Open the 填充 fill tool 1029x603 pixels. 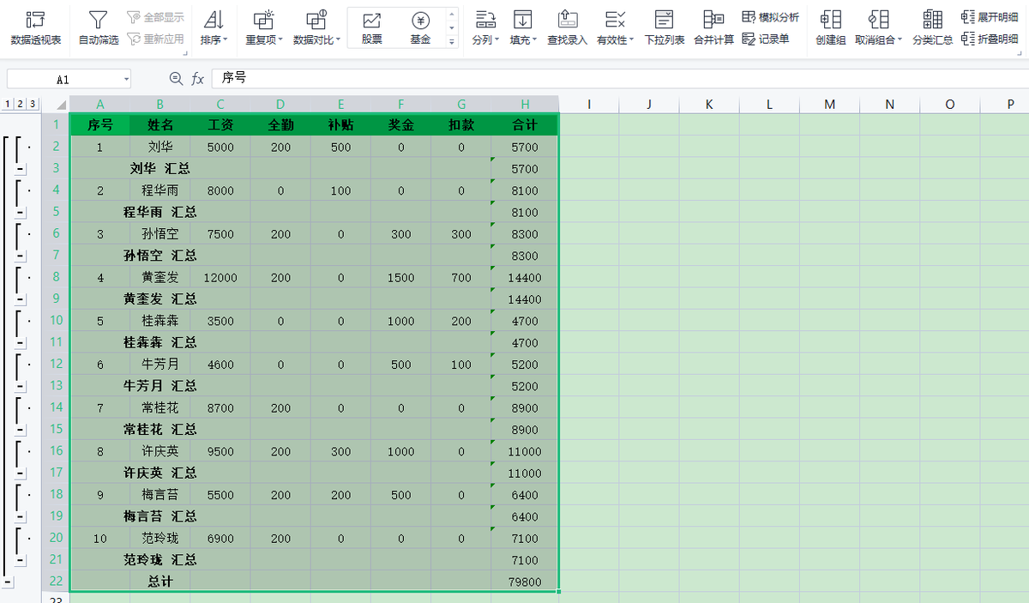(x=523, y=28)
